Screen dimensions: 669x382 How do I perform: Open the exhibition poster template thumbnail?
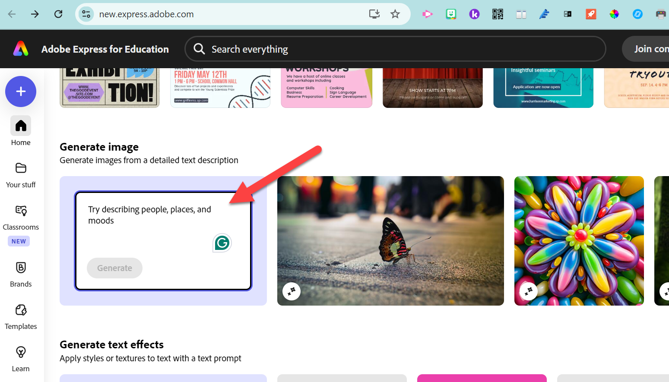point(110,88)
